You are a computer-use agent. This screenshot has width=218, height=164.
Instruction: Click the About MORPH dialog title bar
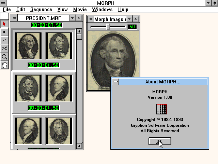pyautogui.click(x=163, y=82)
